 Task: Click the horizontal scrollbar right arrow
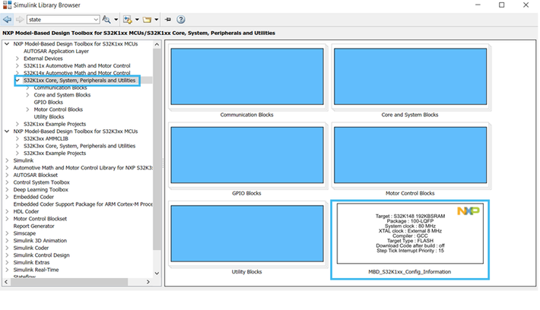(x=148, y=282)
